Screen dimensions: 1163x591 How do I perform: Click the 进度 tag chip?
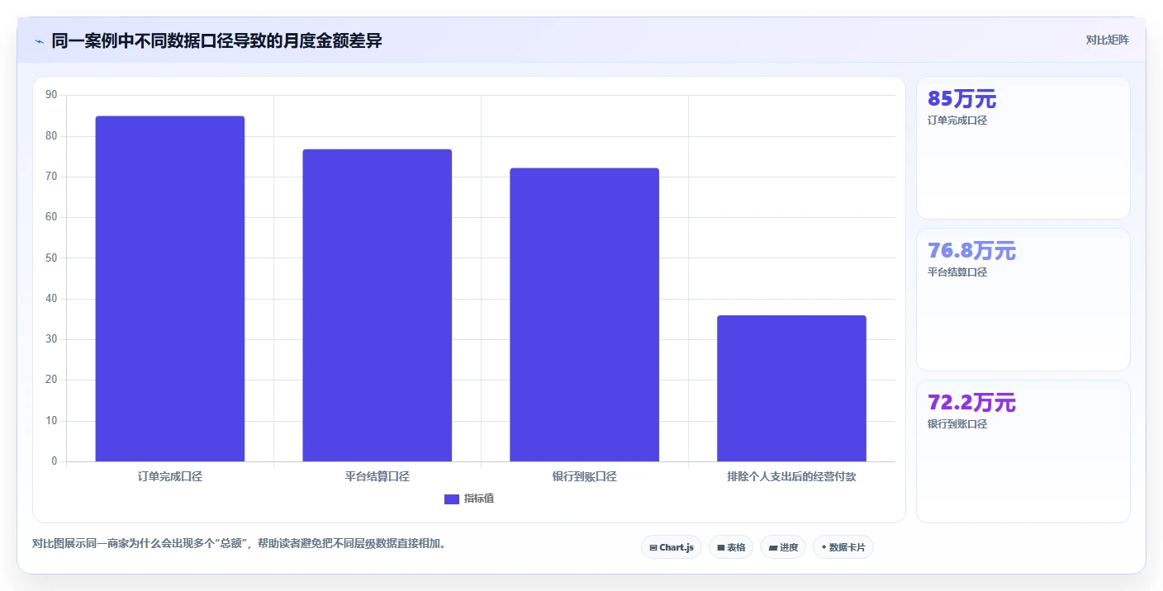pos(783,547)
